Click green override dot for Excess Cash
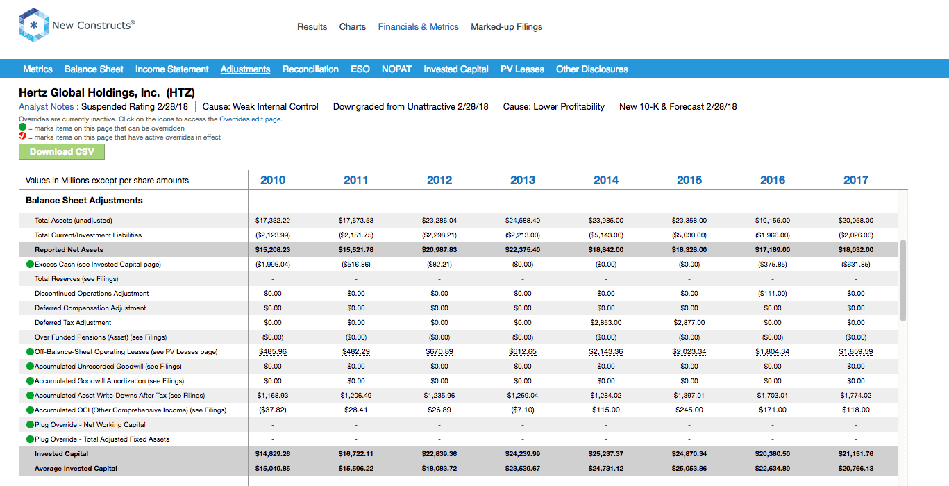 [30, 265]
